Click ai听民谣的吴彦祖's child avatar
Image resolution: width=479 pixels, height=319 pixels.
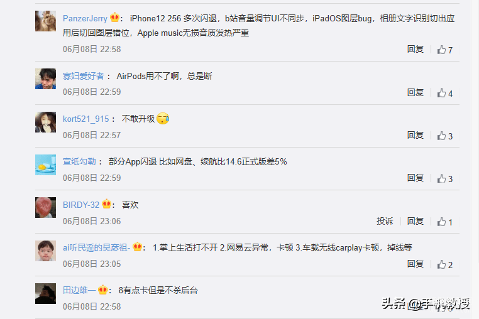[45, 251]
